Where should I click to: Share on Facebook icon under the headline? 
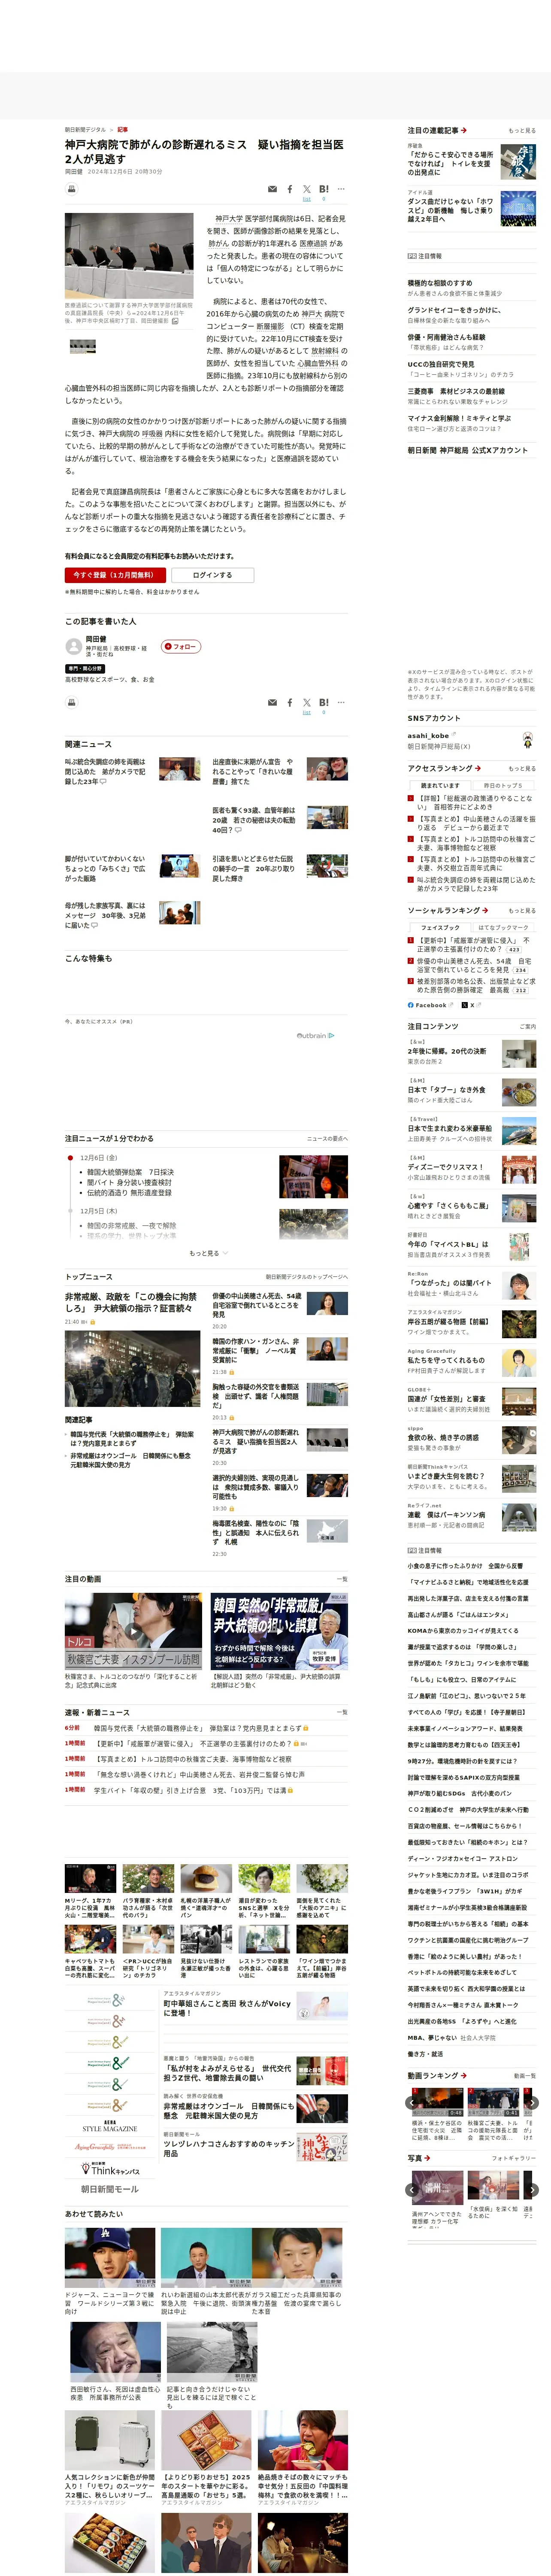point(290,189)
